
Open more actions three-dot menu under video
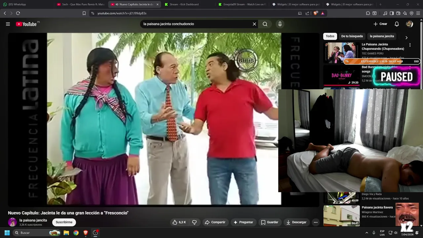tap(316, 222)
